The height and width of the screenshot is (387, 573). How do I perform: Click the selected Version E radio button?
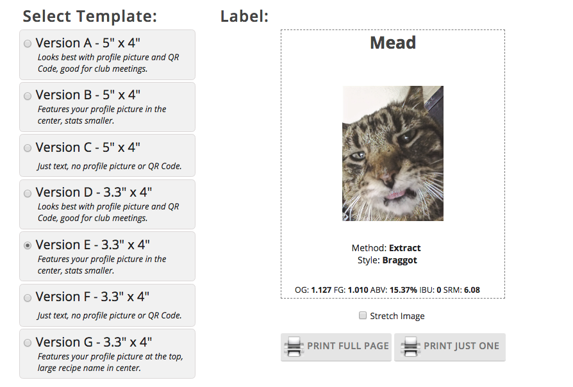(x=28, y=245)
